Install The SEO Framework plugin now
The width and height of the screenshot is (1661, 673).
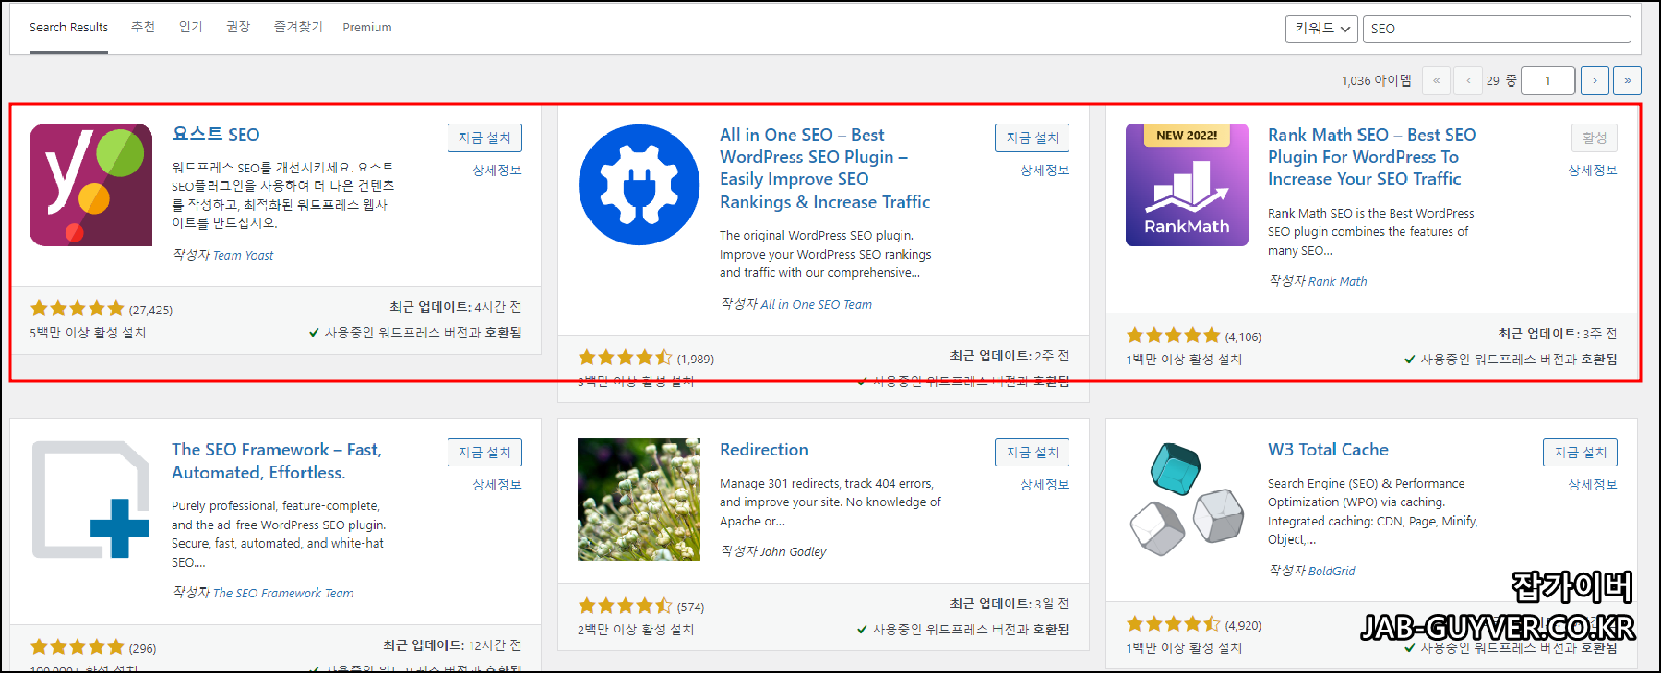484,452
